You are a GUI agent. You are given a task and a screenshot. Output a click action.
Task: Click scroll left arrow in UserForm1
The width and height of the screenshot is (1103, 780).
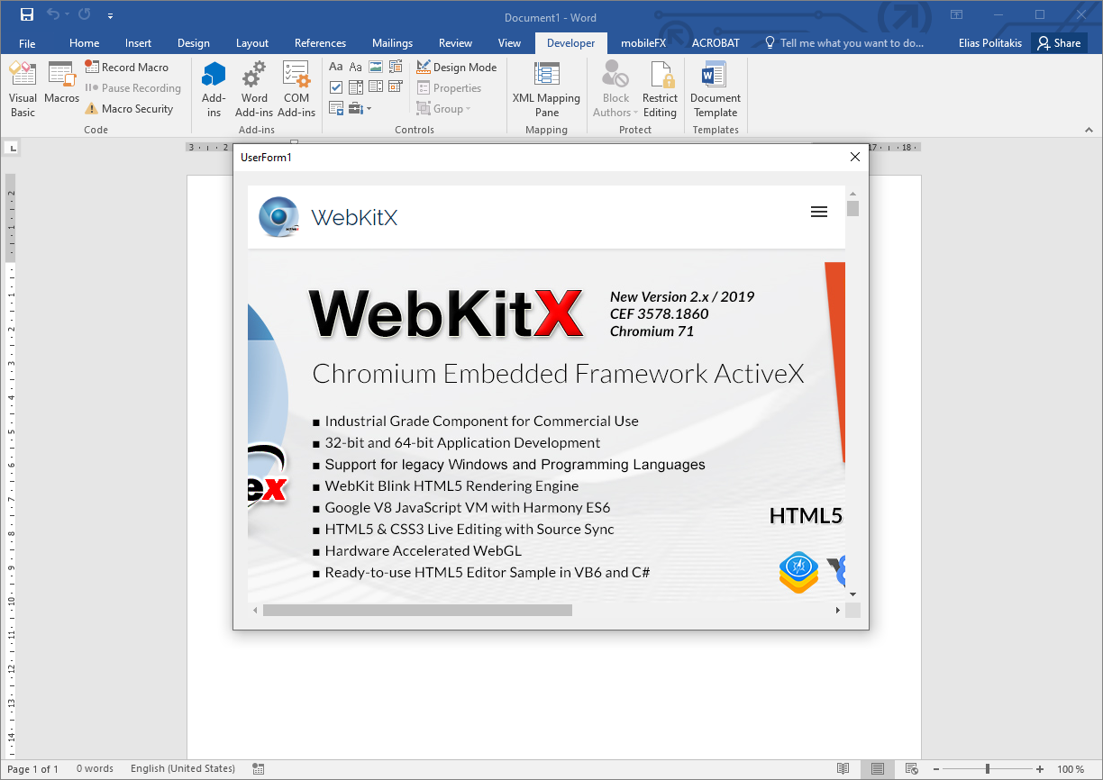click(x=255, y=611)
